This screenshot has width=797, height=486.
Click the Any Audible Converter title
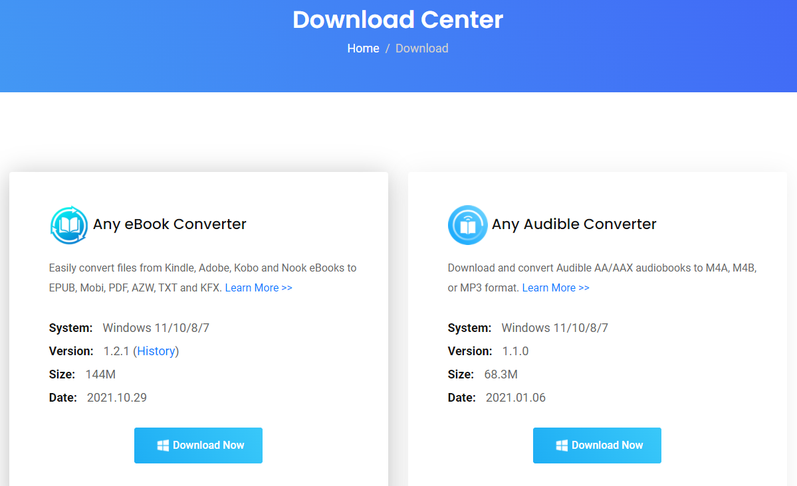coord(574,224)
